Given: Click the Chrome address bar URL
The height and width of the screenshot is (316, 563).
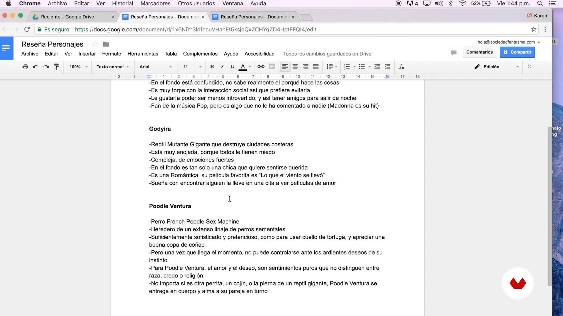Looking at the screenshot, I should click(196, 29).
